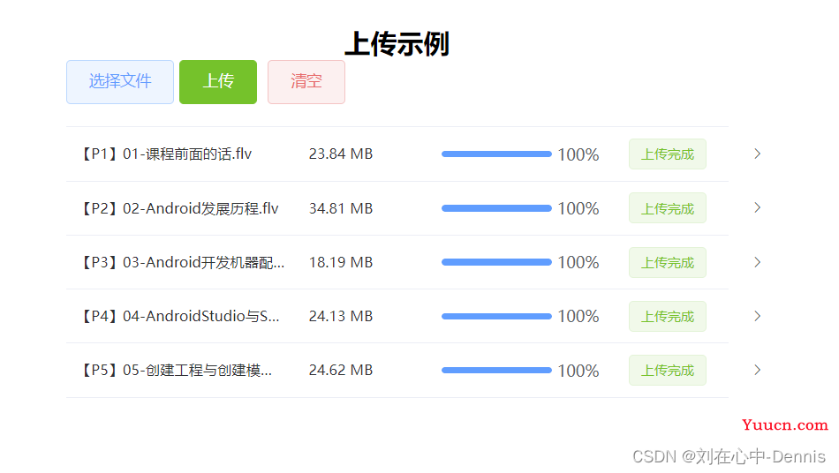The height and width of the screenshot is (473, 839).
Task: Click the 100% label in P1 row
Action: tap(578, 154)
